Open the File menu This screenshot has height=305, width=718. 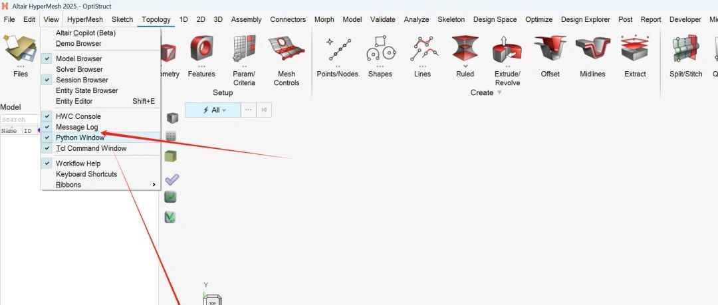coord(9,20)
